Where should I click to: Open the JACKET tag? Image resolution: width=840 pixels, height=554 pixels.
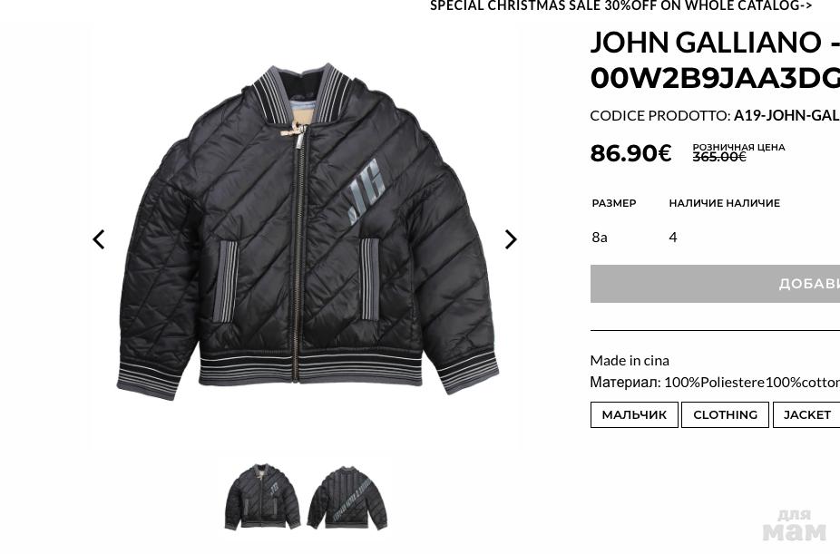point(806,415)
